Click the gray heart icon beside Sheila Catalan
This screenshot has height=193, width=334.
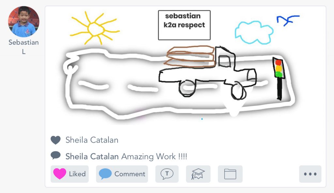point(56,140)
